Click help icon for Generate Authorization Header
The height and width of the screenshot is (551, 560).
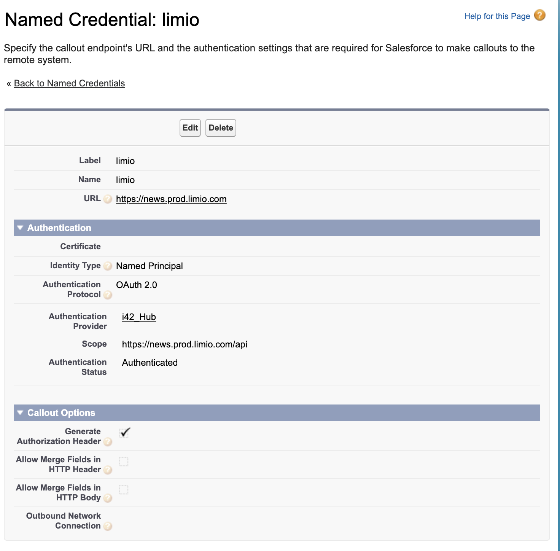pyautogui.click(x=108, y=442)
